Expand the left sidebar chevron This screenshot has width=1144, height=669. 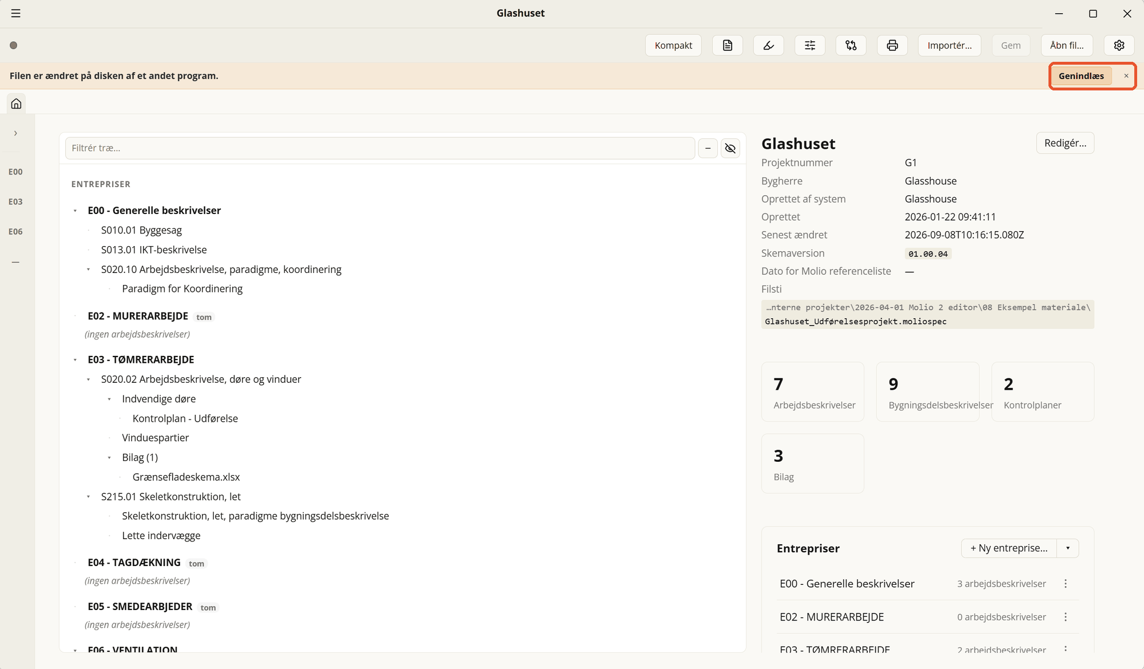tap(15, 133)
